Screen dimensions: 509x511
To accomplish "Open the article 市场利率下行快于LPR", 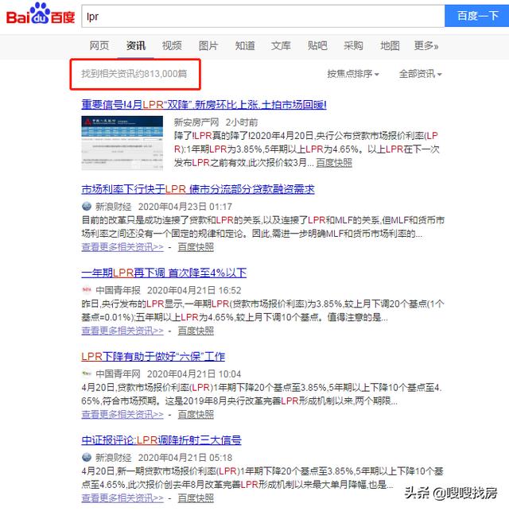I will 198,189.
